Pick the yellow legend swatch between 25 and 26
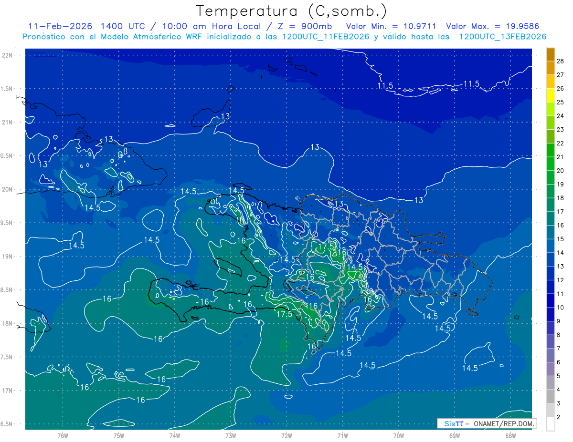Screen dimensions: 573x442 (x=551, y=95)
